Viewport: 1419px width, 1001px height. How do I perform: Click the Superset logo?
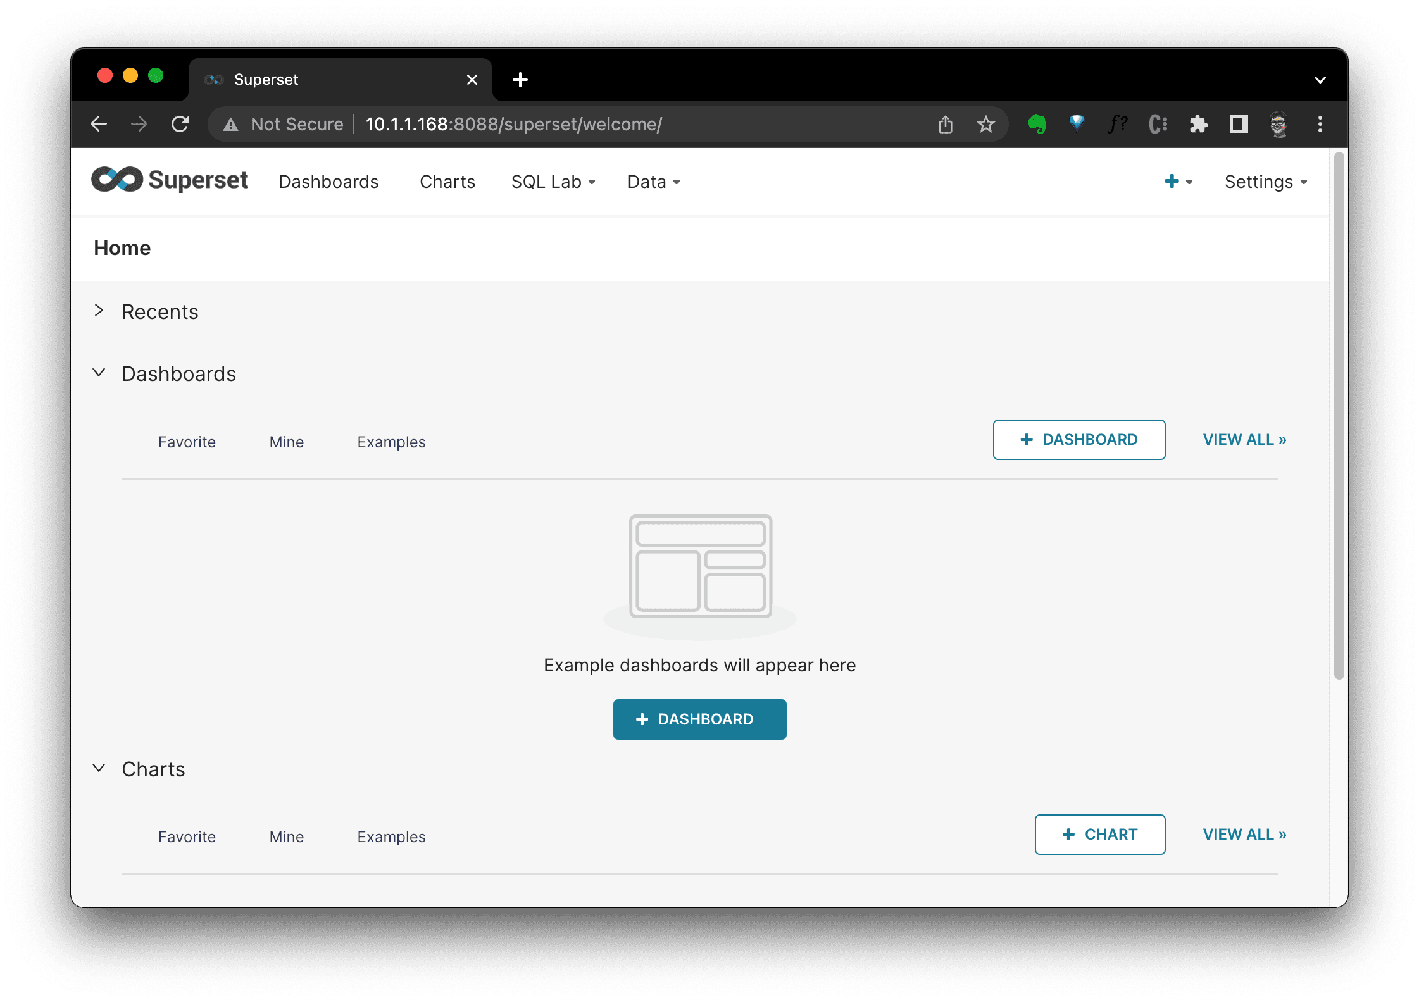point(170,180)
